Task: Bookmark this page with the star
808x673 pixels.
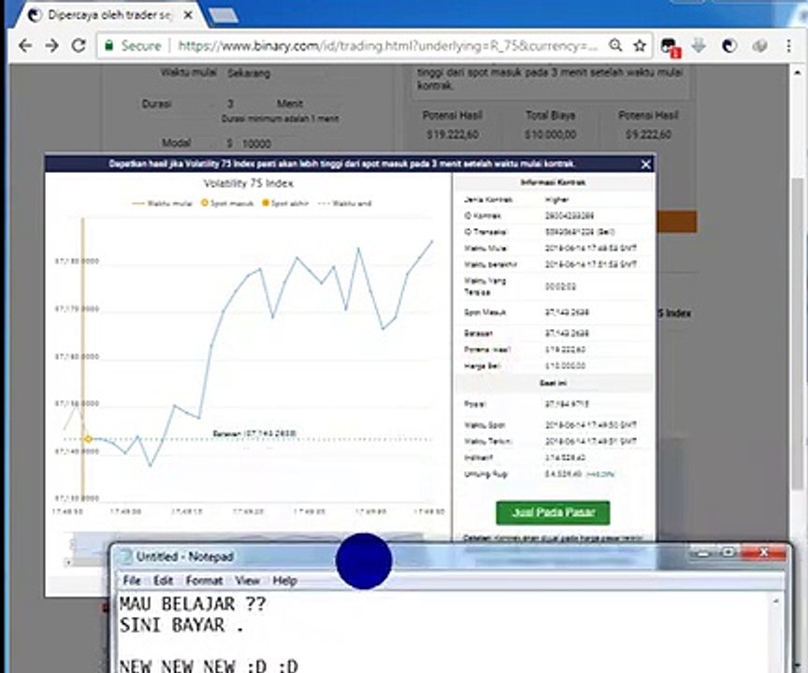Action: click(x=640, y=46)
